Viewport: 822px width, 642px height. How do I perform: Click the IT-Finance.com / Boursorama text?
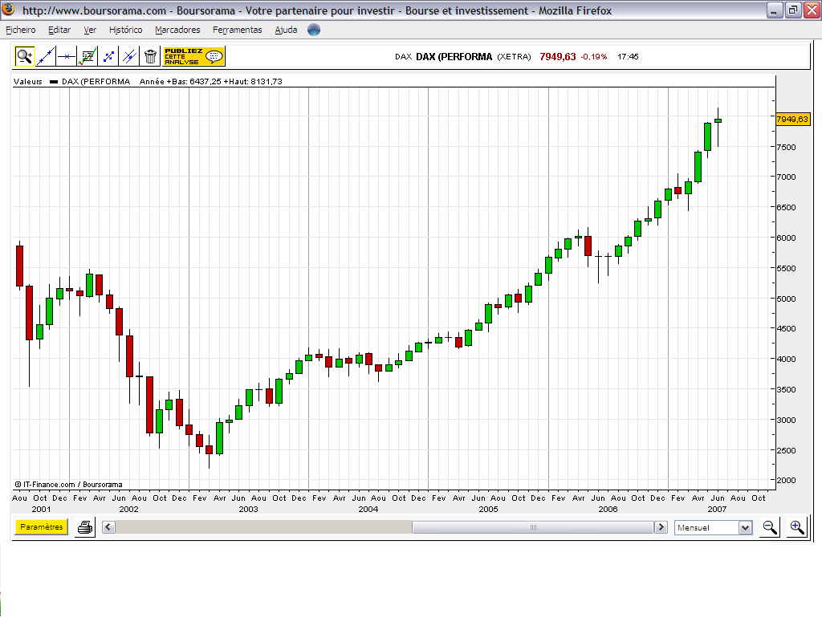[69, 484]
